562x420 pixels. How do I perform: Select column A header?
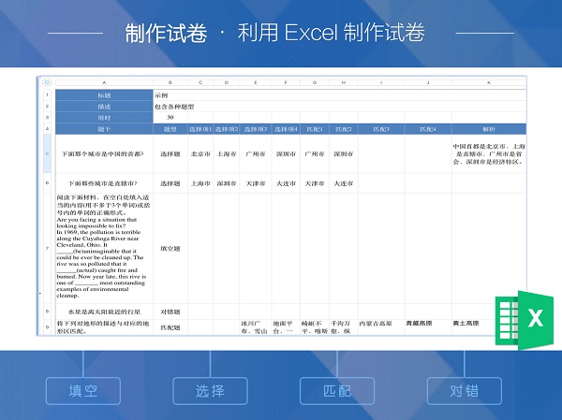(104, 82)
